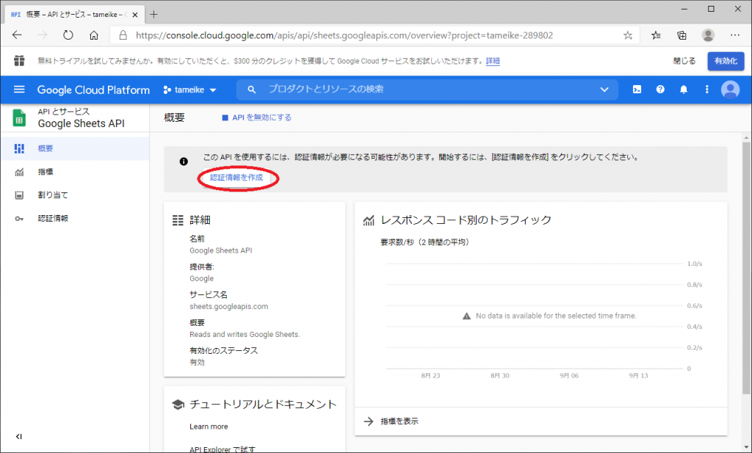This screenshot has width=752, height=453.
Task: Select 指標 in the sidebar
Action: (46, 172)
